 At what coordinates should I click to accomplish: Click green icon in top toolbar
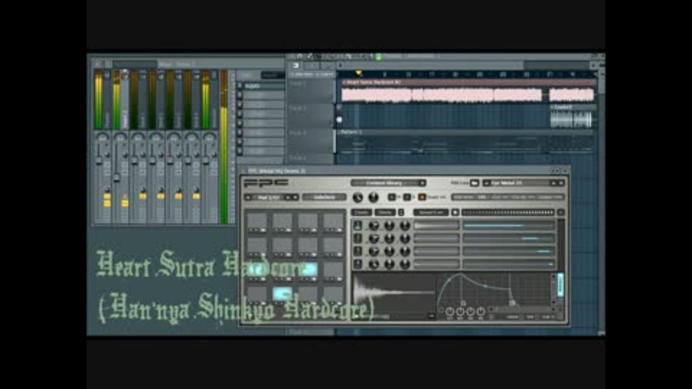point(378,56)
